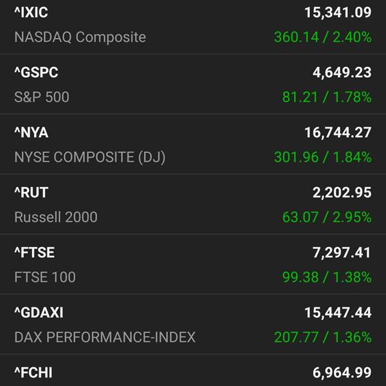The height and width of the screenshot is (386, 386).
Task: Open the ^IXIC ticker symbol
Action: (x=32, y=12)
